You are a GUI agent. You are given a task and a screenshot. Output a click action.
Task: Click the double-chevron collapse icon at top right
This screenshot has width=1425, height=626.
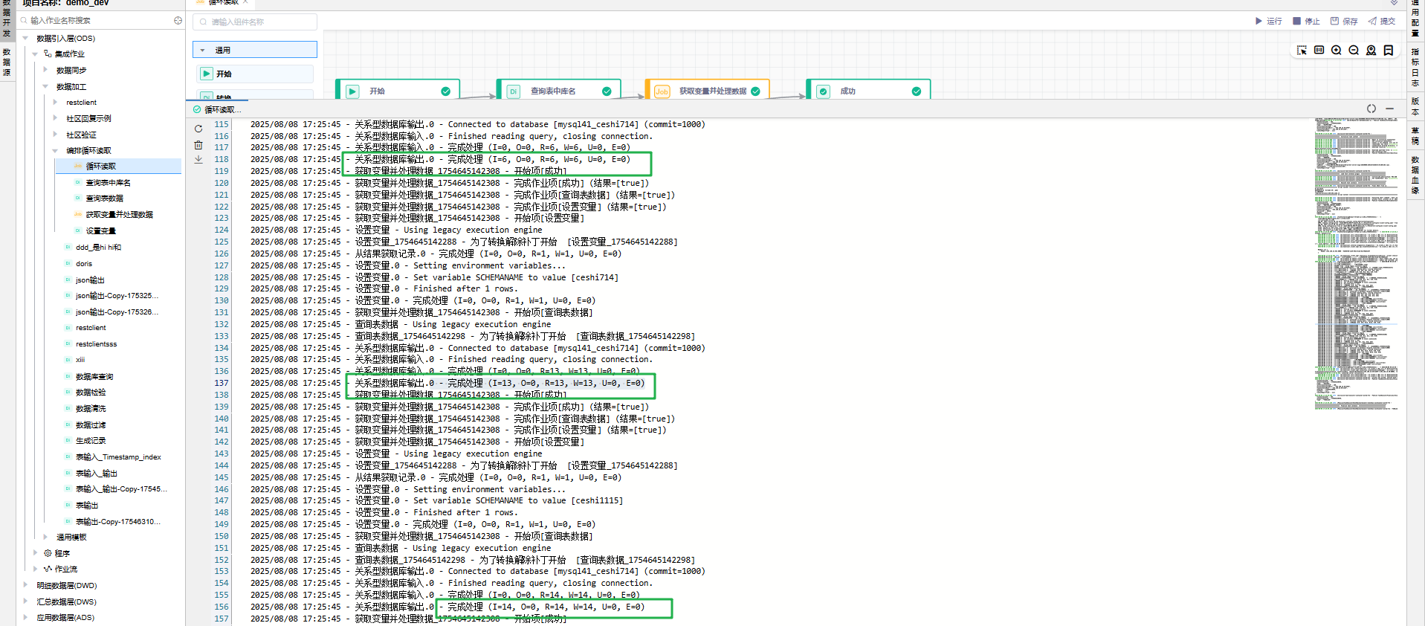coord(1394,3)
